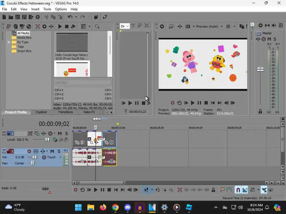
Task: Click Record button in timeline transport
Action: coord(76,190)
